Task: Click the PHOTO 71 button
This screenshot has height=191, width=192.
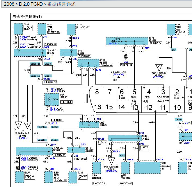Action: click(144, 148)
